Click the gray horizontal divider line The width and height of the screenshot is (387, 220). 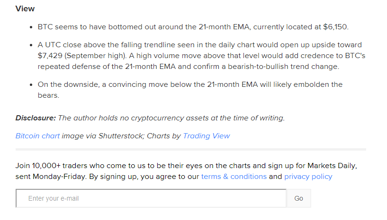190,150
